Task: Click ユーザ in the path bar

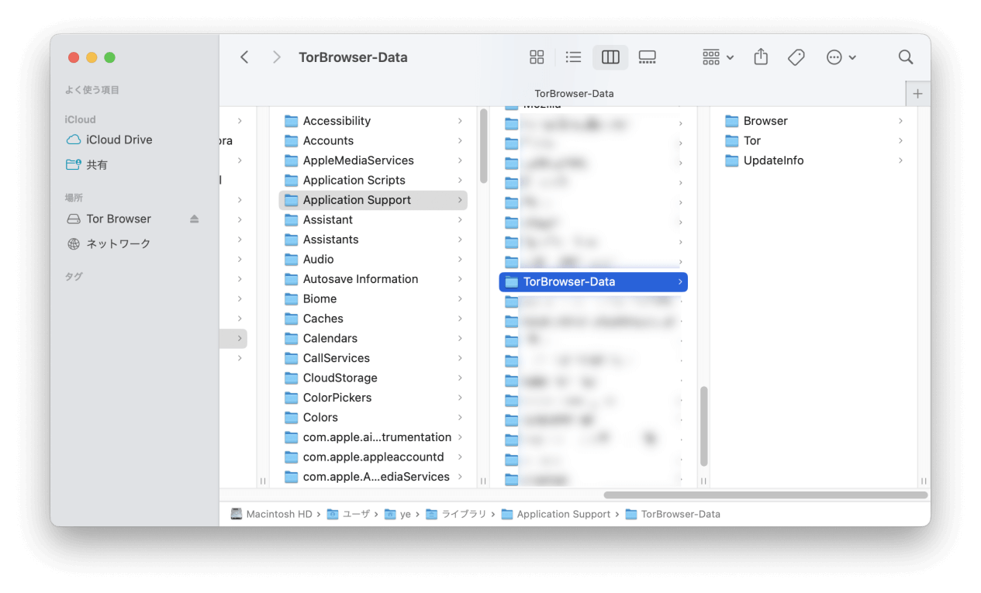Action: tap(348, 514)
